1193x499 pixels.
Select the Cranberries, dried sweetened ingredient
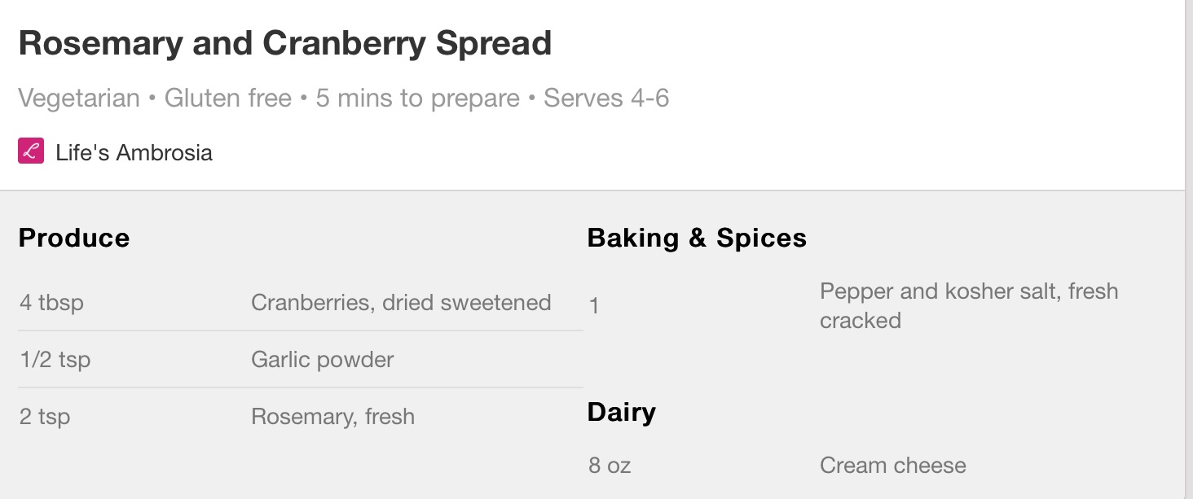301,303
